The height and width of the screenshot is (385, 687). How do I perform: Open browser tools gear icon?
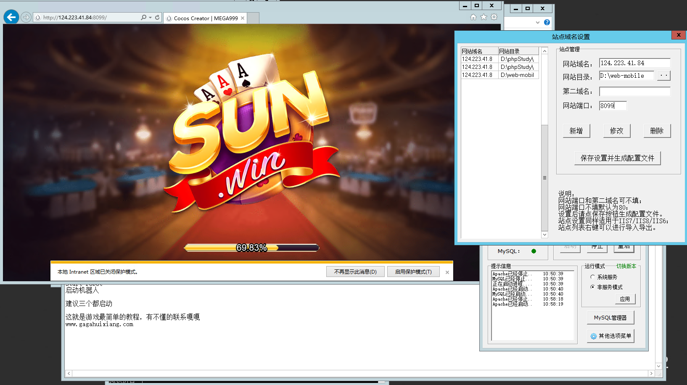coord(494,17)
